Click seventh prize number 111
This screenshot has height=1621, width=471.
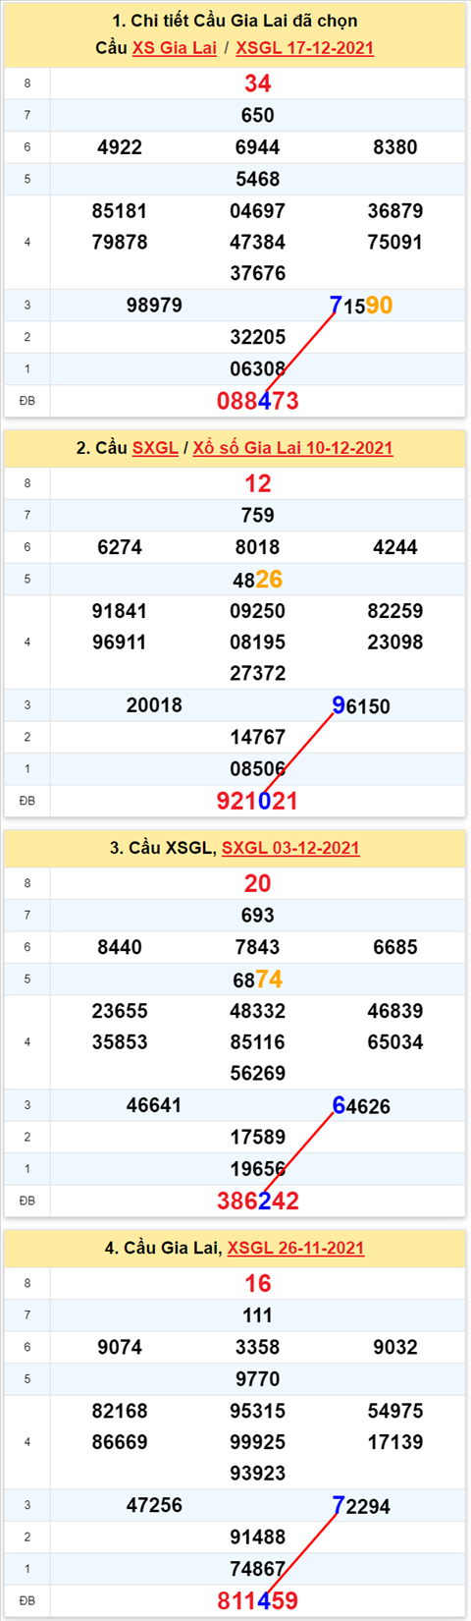pos(257,1315)
